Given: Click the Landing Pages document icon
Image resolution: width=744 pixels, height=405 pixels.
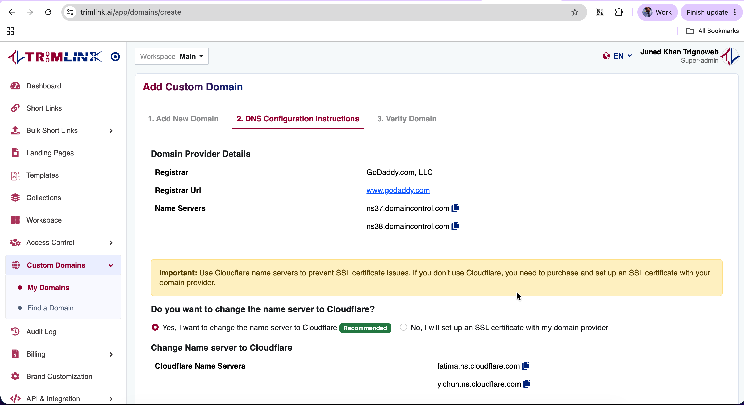Looking at the screenshot, I should coord(15,153).
